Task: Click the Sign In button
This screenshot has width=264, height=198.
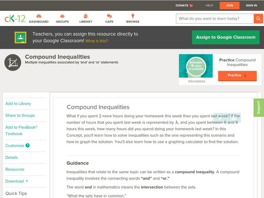Action: 251,5
